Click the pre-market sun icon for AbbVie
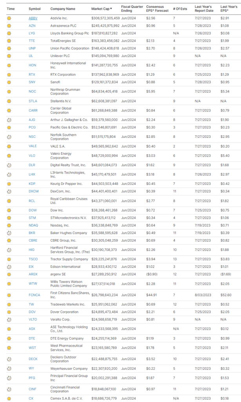This screenshot has height=402, width=241. pyautogui.click(x=9, y=18)
